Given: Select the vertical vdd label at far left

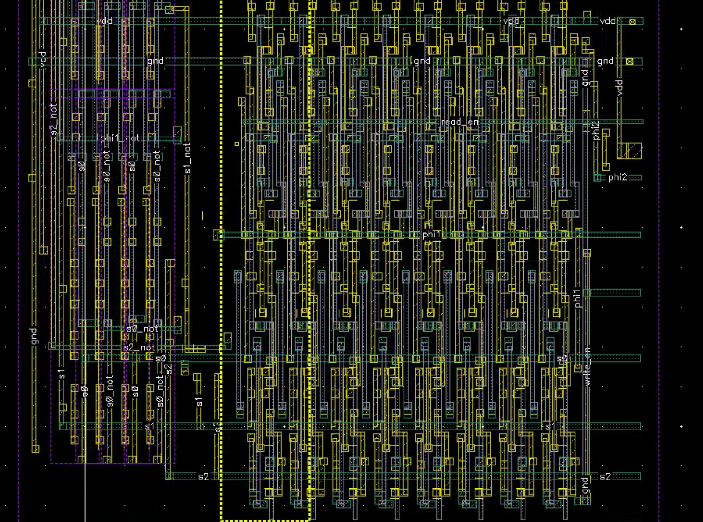Looking at the screenshot, I should tap(43, 59).
